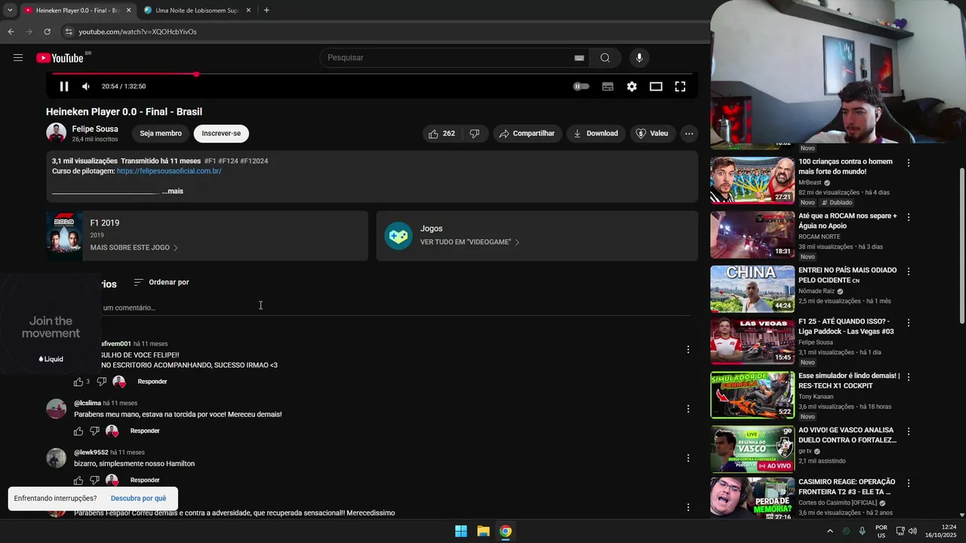Pause the video with the pause button

tap(64, 87)
